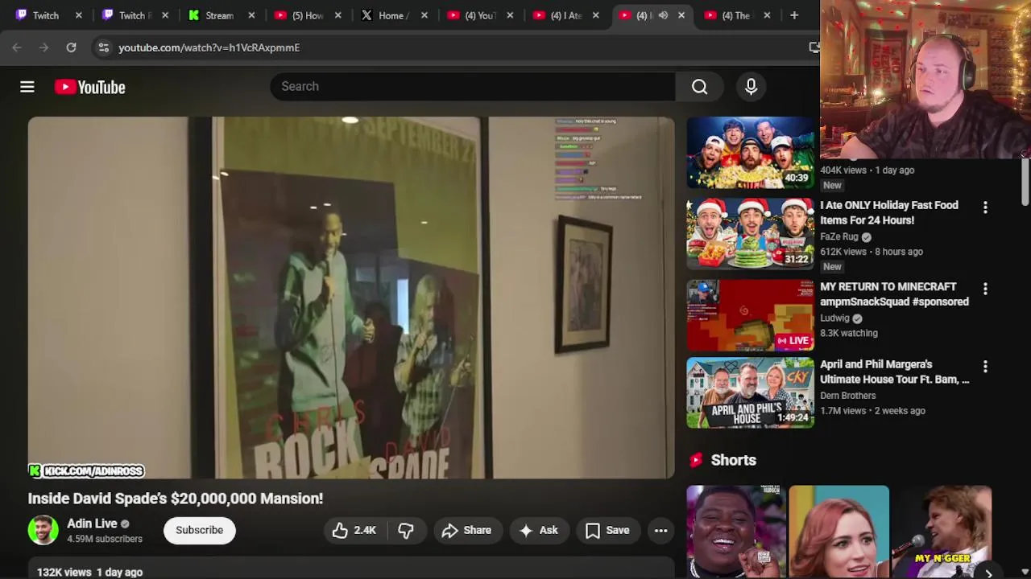
Task: Show next Shorts with right arrow
Action: coord(988,573)
